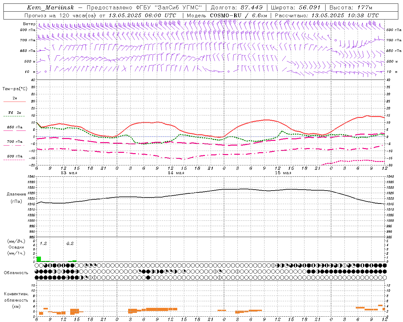
Task: Click the 'Тем-ра(°C)' temperature axis label
Action: [x=15, y=89]
